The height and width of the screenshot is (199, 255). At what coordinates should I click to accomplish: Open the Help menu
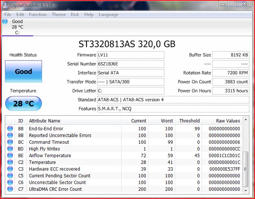89,15
